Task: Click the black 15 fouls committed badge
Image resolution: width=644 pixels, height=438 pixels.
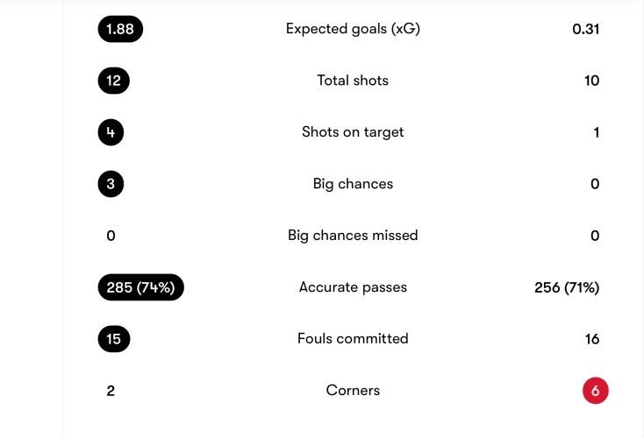Action: (114, 339)
